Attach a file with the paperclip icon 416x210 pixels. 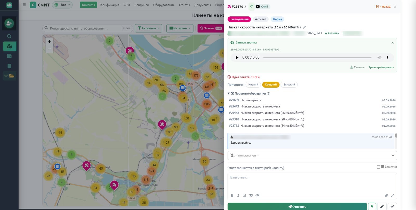pos(386,195)
